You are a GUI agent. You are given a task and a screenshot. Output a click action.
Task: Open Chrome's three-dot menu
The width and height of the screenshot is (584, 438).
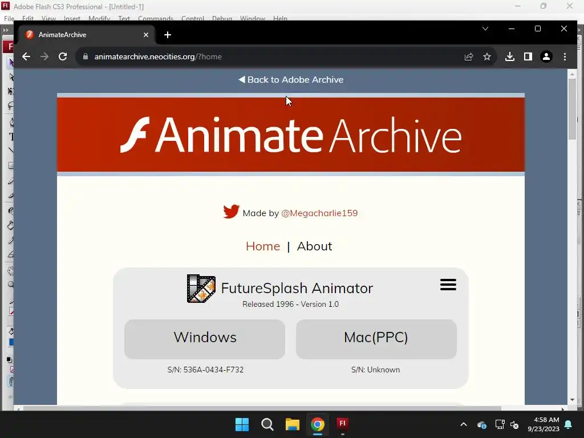(x=565, y=56)
